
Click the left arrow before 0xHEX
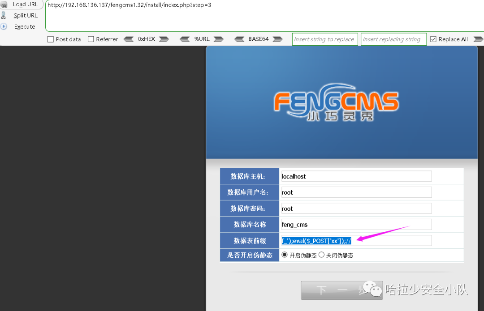(129, 39)
